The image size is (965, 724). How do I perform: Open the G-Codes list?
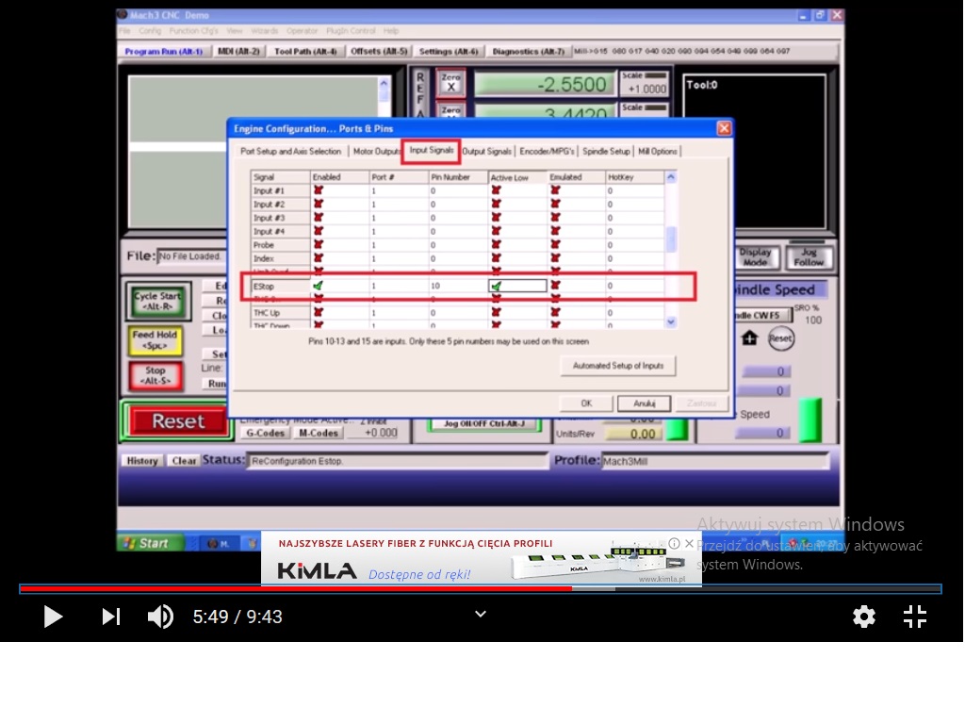265,433
